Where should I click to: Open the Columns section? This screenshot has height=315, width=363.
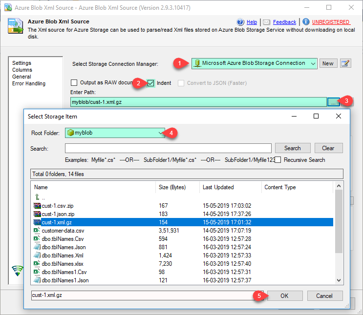click(x=22, y=70)
